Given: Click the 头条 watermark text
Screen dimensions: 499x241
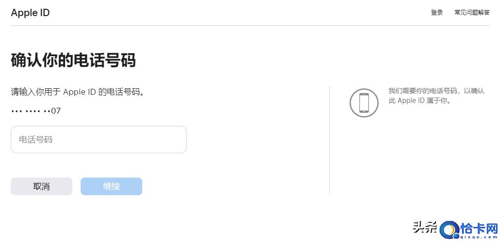Looking at the screenshot, I should 425,227.
